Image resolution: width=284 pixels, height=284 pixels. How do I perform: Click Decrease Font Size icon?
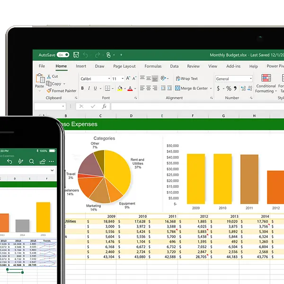134,78
